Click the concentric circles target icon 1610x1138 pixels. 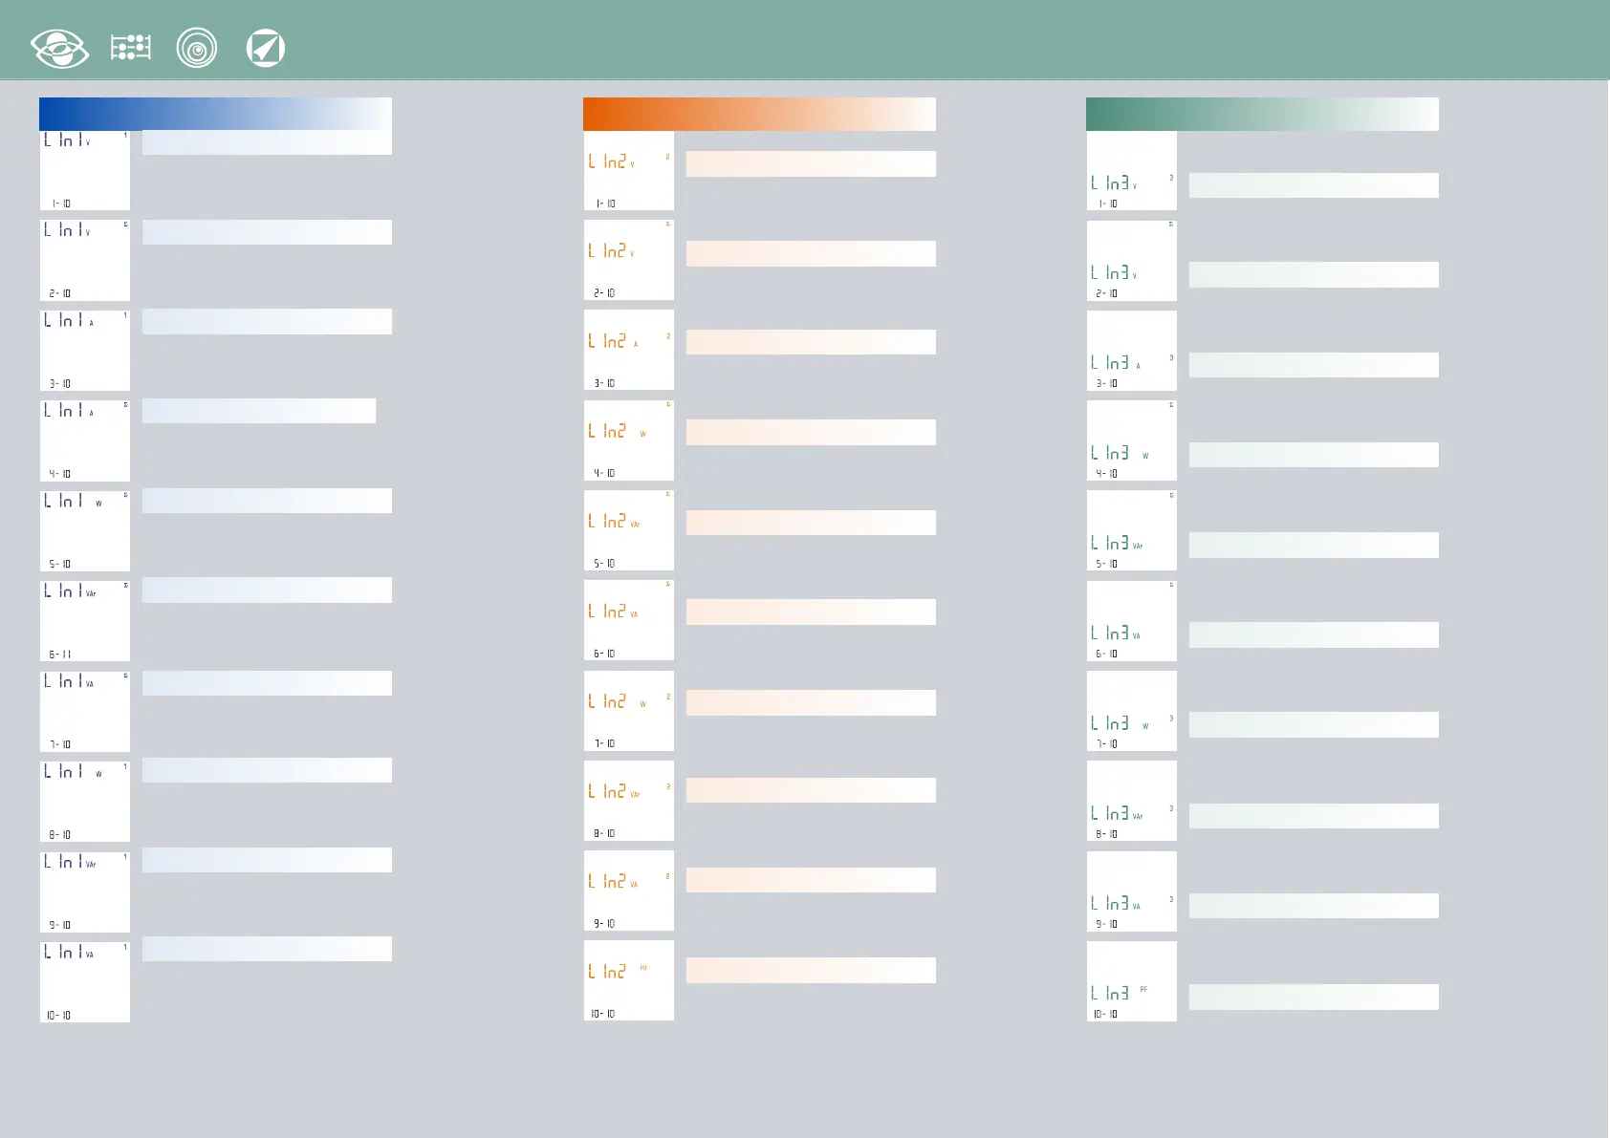pyautogui.click(x=197, y=49)
